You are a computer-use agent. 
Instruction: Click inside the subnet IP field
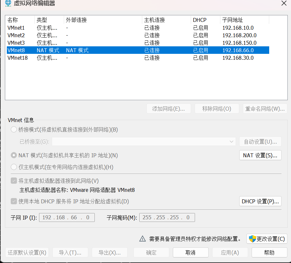[67, 218]
